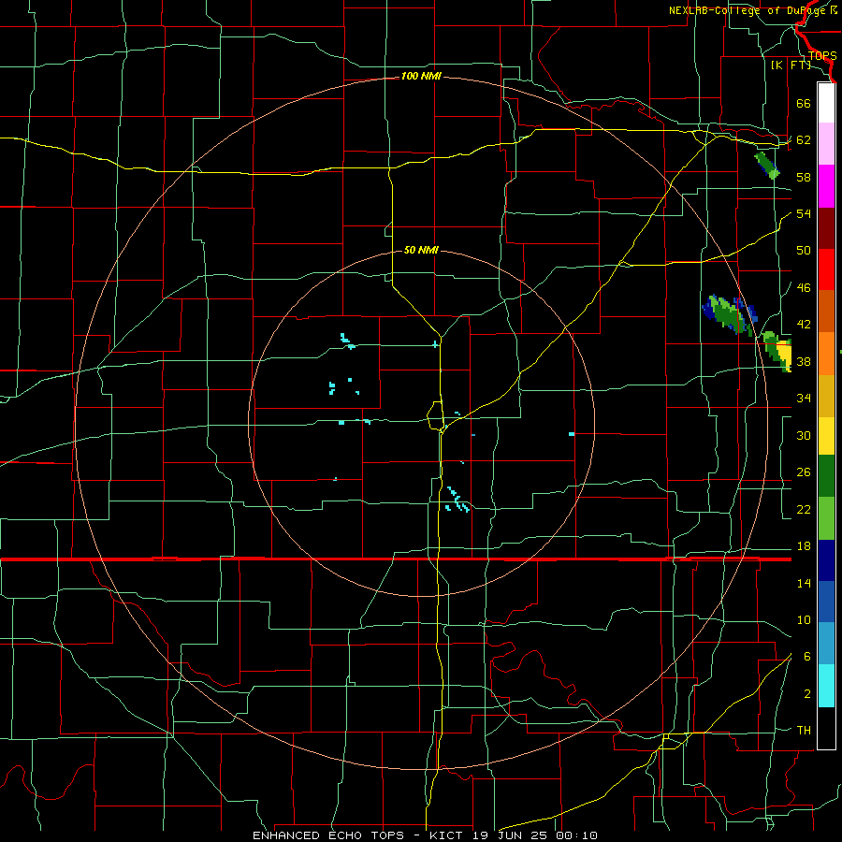Click legend value '66'
Image resolution: width=842 pixels, height=842 pixels.
click(x=804, y=103)
